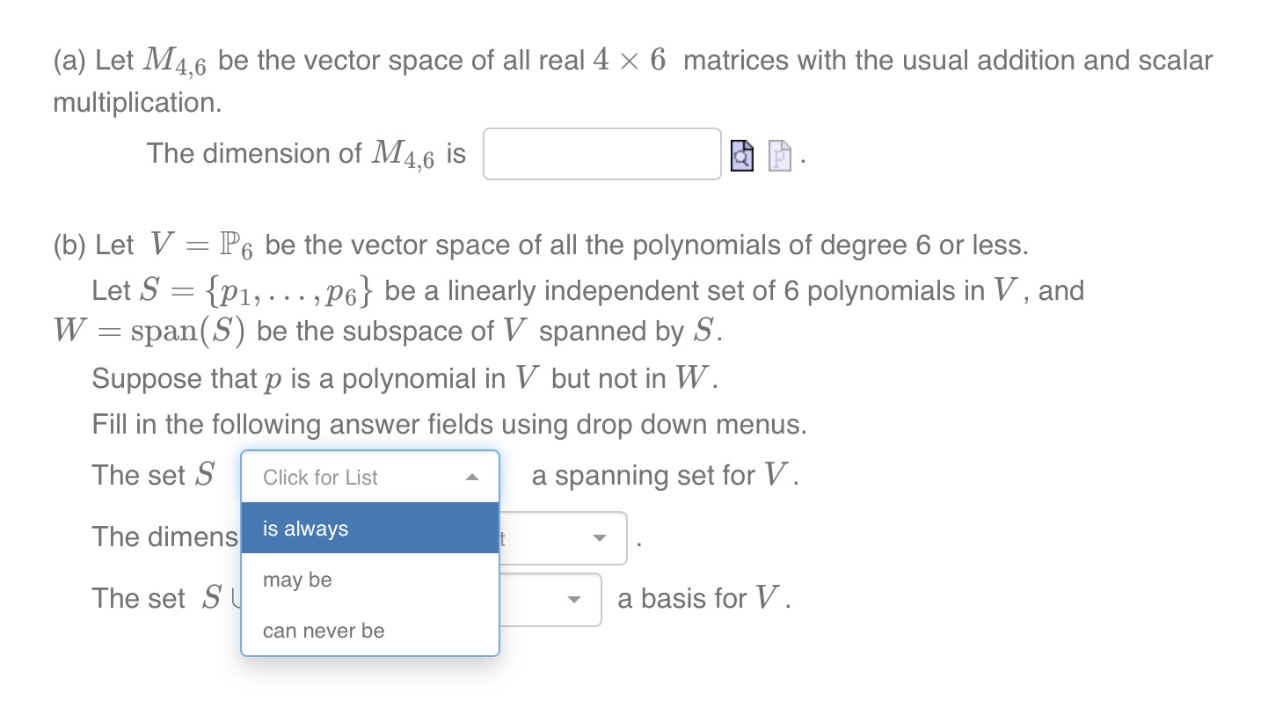Viewport: 1268px width, 708px height.
Task: Select the 'may be' option
Action: 370,580
